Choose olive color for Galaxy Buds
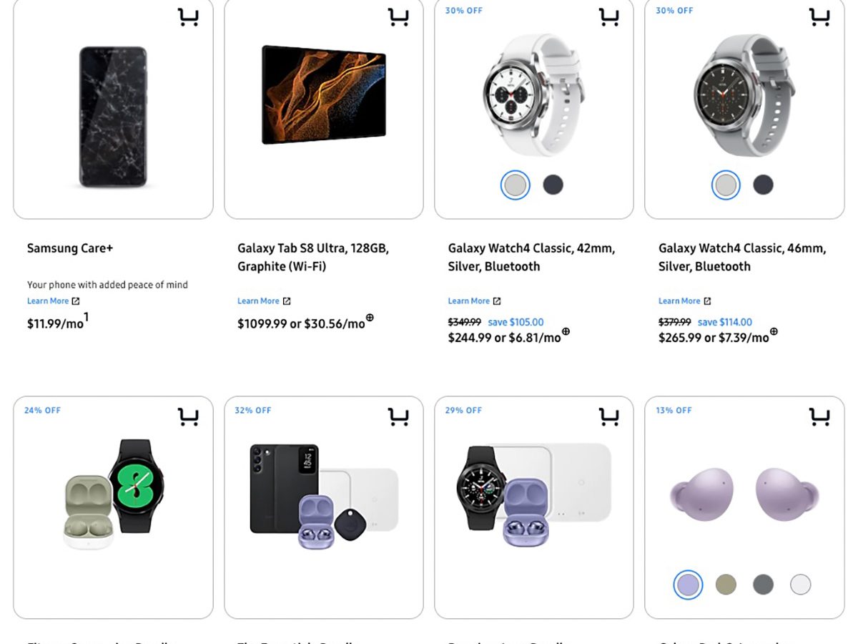 [x=726, y=585]
